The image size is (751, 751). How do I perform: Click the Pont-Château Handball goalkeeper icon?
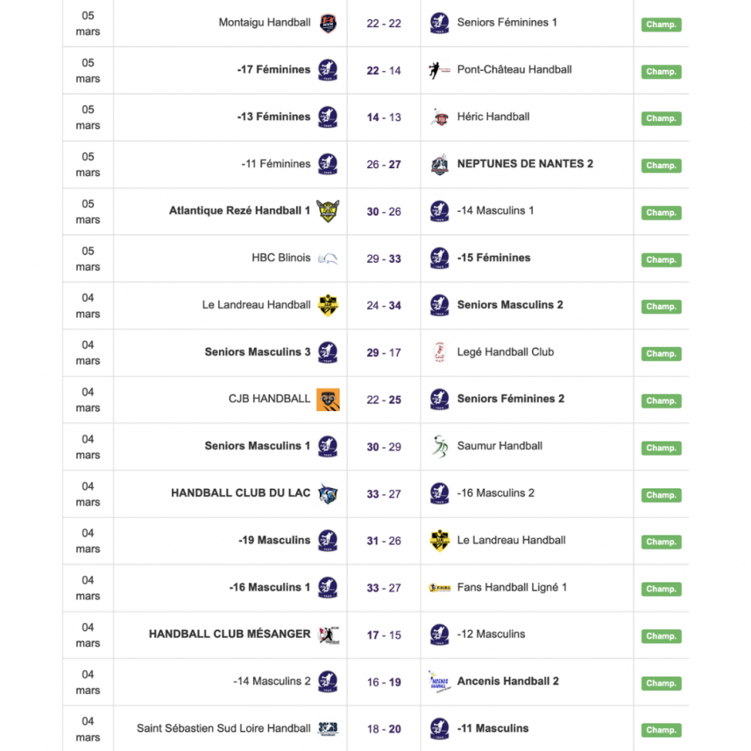(x=439, y=69)
